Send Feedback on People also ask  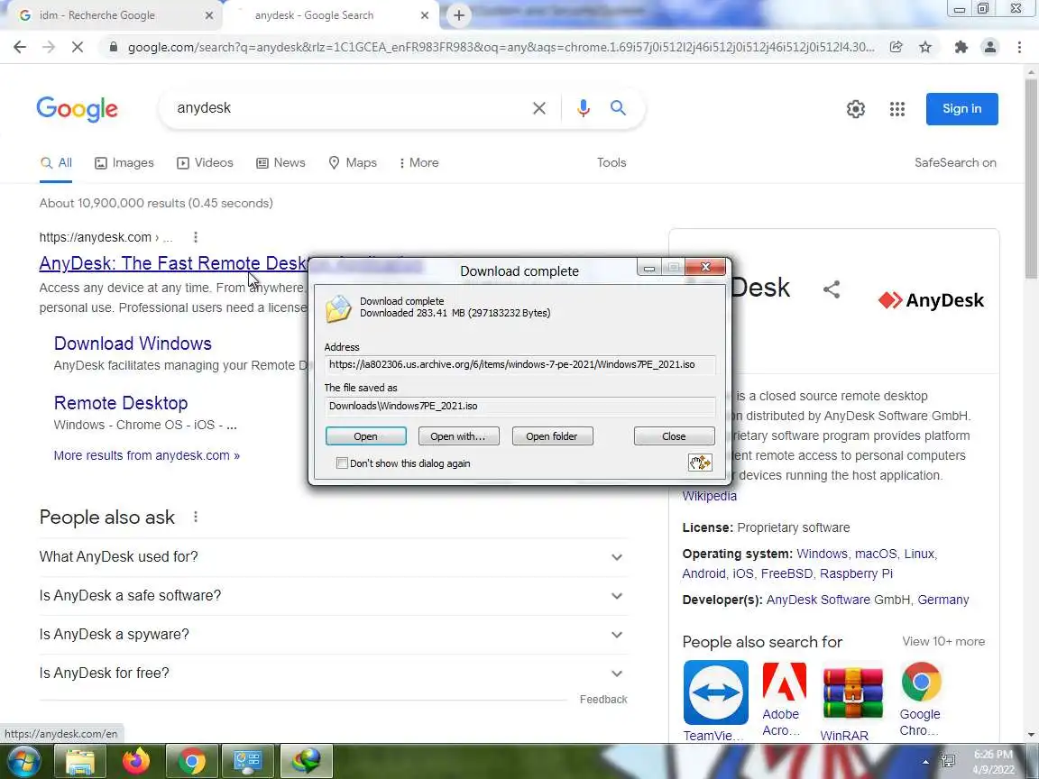(x=603, y=699)
